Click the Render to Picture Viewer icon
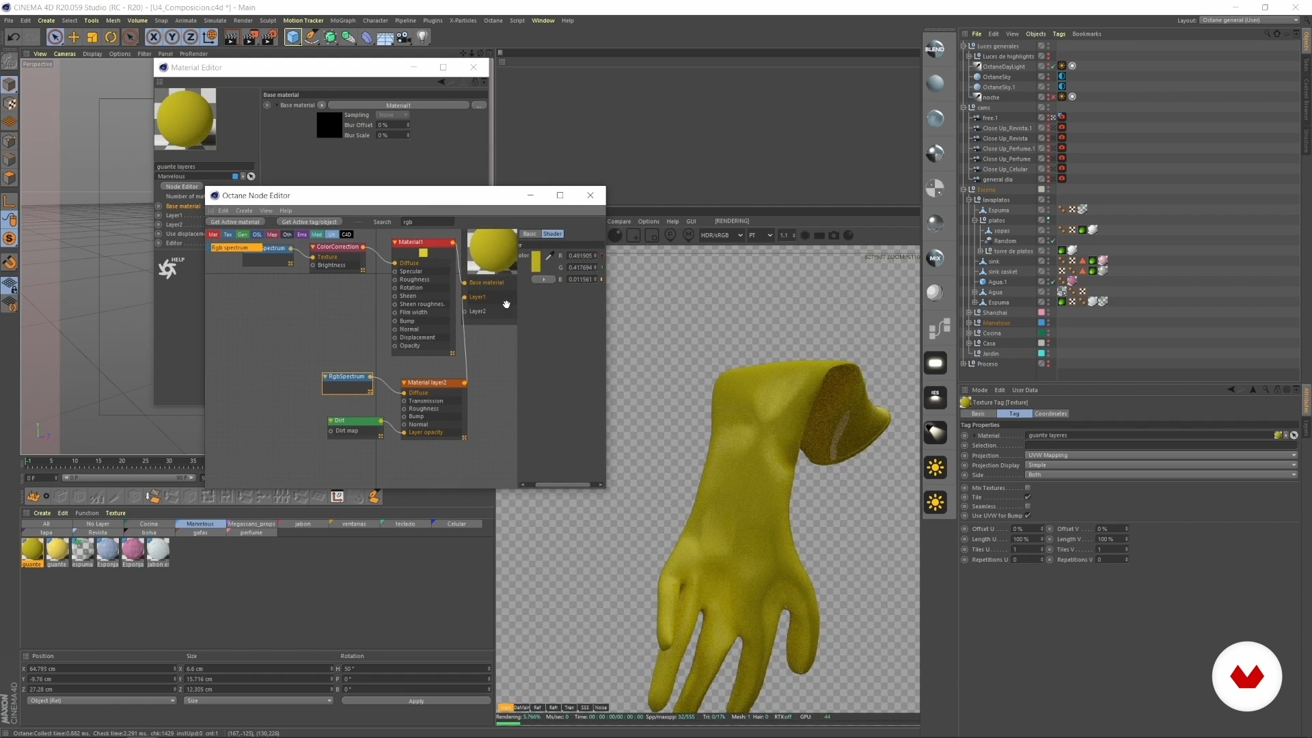Screen dimensions: 1312x738 pyautogui.click(x=250, y=38)
